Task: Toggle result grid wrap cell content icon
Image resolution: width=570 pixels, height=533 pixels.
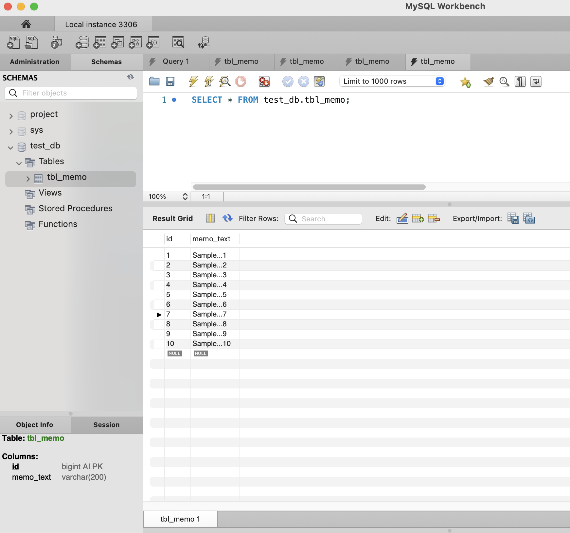Action: tap(210, 218)
